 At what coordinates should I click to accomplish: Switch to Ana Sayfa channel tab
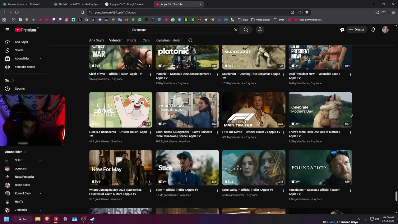(97, 40)
